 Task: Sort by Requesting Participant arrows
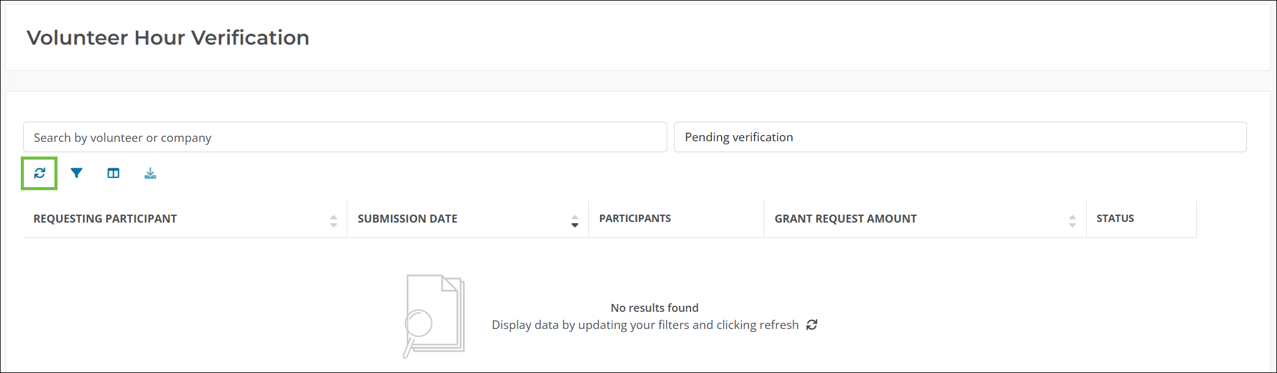pyautogui.click(x=333, y=221)
